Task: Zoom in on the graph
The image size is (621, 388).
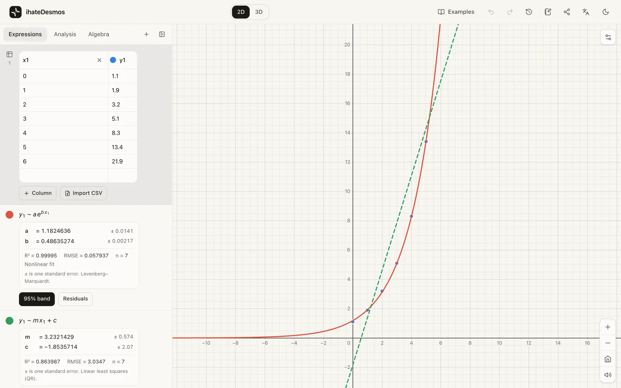Action: point(608,327)
